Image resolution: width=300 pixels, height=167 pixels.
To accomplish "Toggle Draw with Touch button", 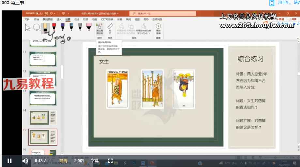I will tap(99, 29).
